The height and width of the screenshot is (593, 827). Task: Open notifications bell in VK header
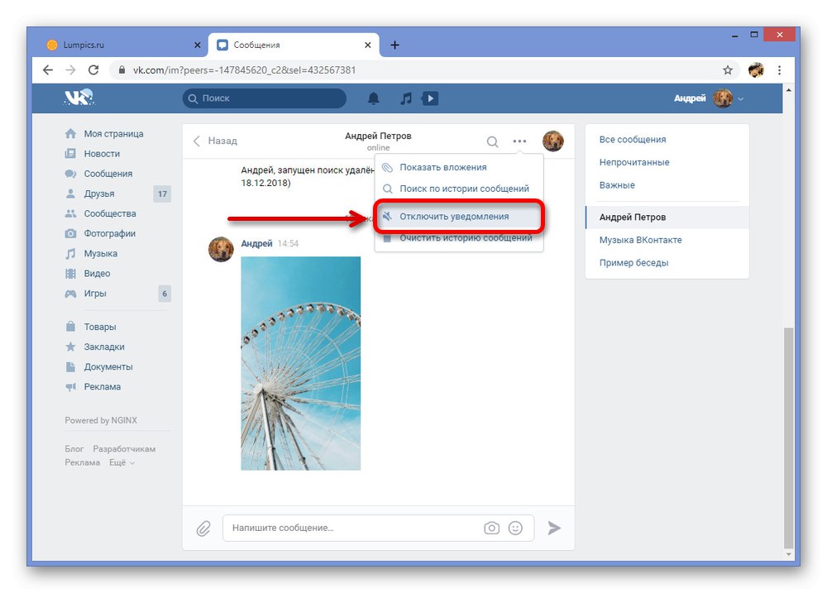click(x=374, y=98)
